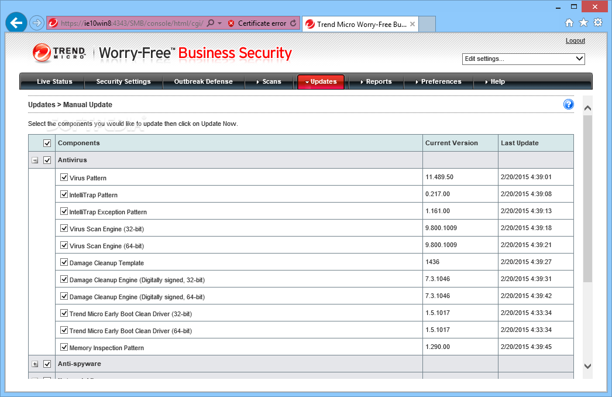Uncheck Damage Cleanup Engine 32-bit checkbox
The width and height of the screenshot is (612, 397).
pos(64,279)
